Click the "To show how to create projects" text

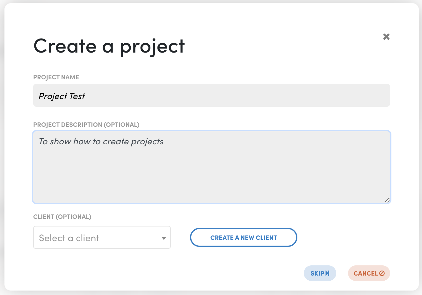click(101, 141)
